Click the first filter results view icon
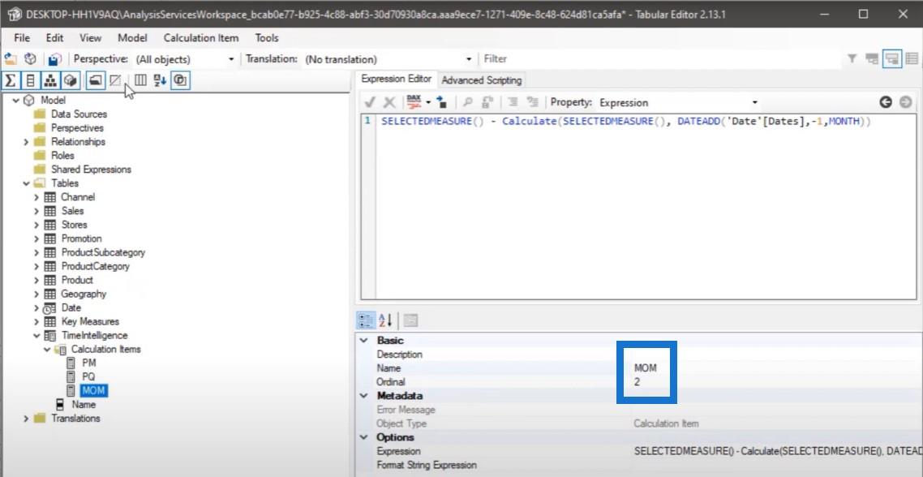Viewport: 923px width, 477px height. tap(872, 59)
